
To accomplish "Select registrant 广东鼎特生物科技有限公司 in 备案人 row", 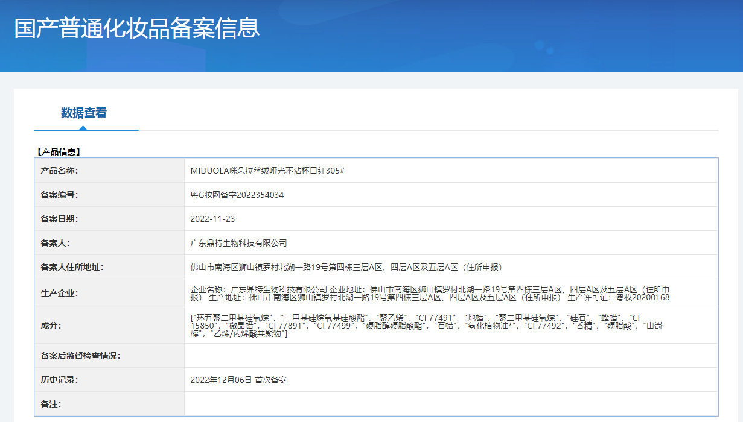I will pyautogui.click(x=238, y=243).
